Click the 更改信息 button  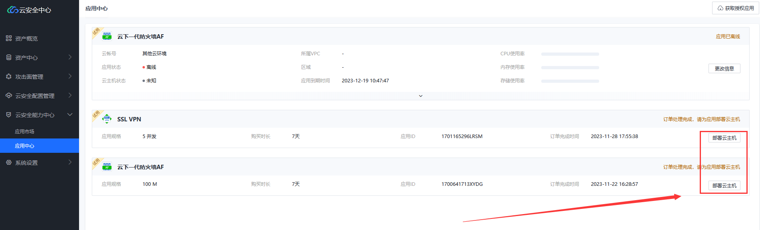coord(724,68)
